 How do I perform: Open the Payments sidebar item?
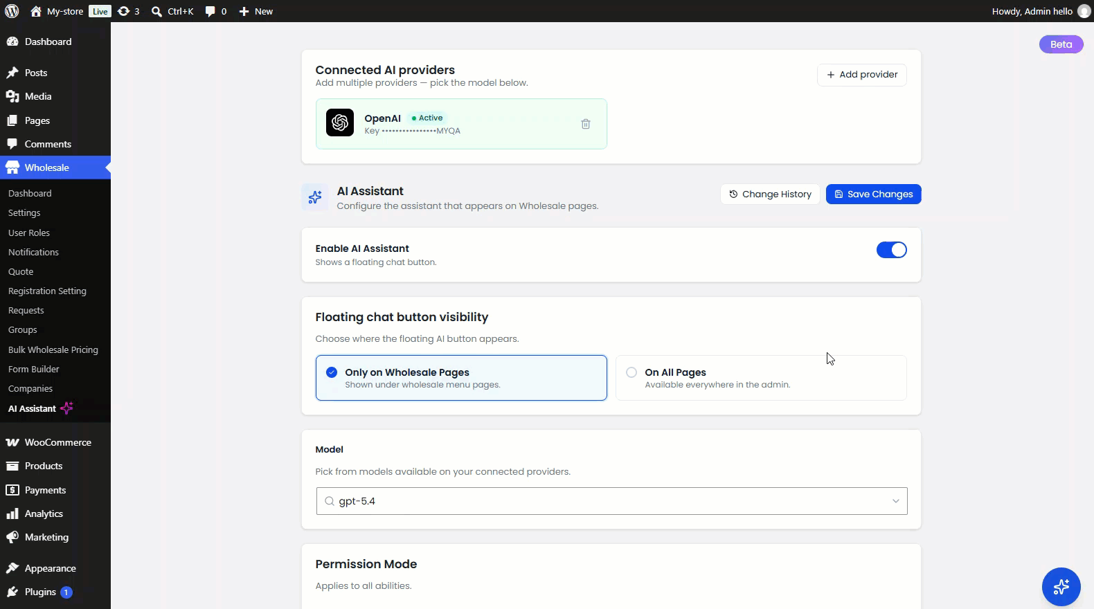45,490
